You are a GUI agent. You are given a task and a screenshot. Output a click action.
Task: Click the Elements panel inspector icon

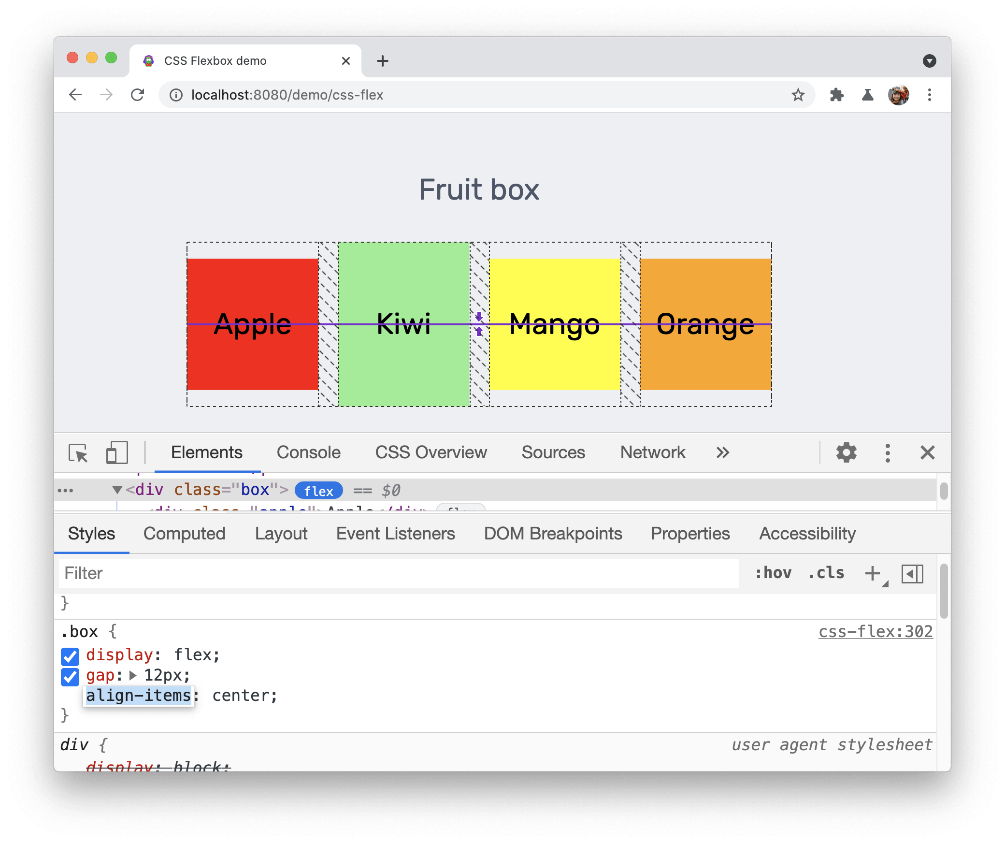[x=80, y=452]
